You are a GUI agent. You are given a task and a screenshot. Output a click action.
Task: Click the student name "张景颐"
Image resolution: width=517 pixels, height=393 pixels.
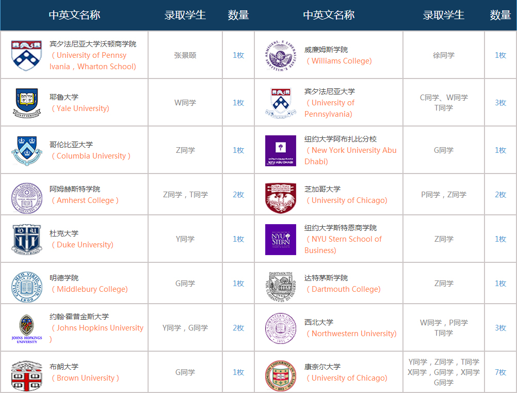(x=185, y=55)
